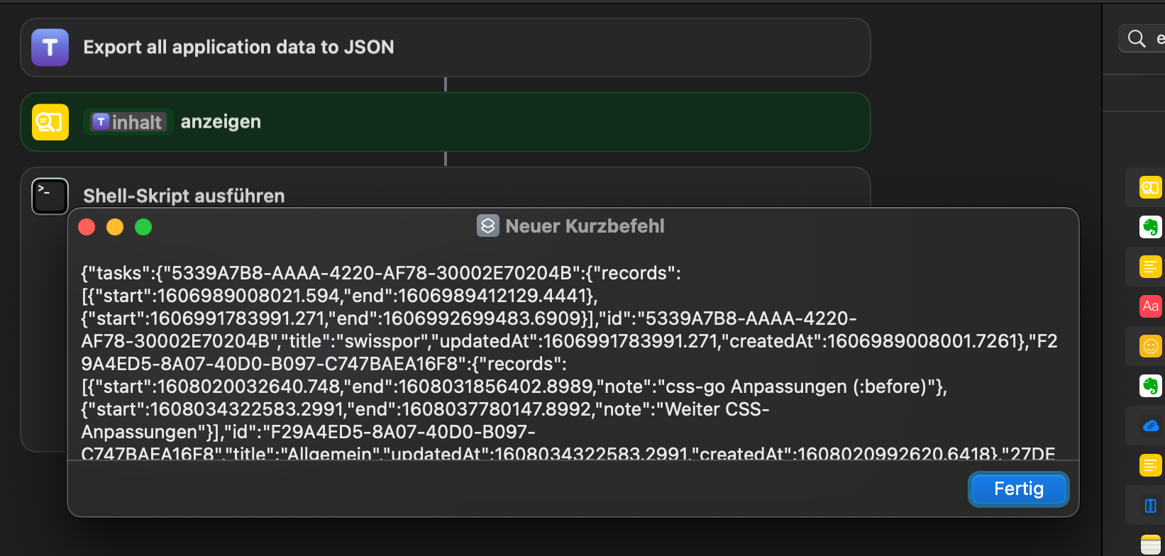The height and width of the screenshot is (556, 1165).
Task: Focus the sidebar action search field
Action: click(x=1142, y=38)
